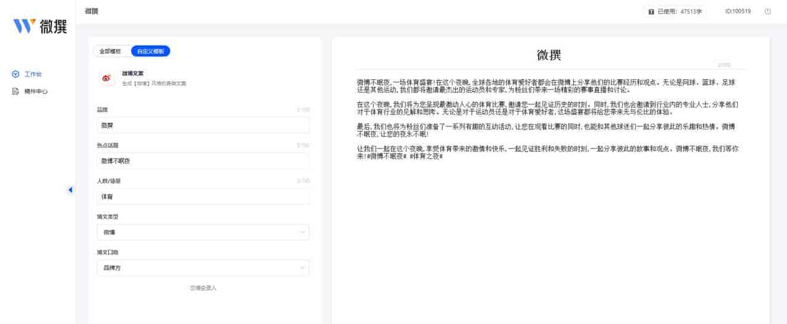The image size is (787, 324).
Task: Click the power logout icon
Action: 767,11
